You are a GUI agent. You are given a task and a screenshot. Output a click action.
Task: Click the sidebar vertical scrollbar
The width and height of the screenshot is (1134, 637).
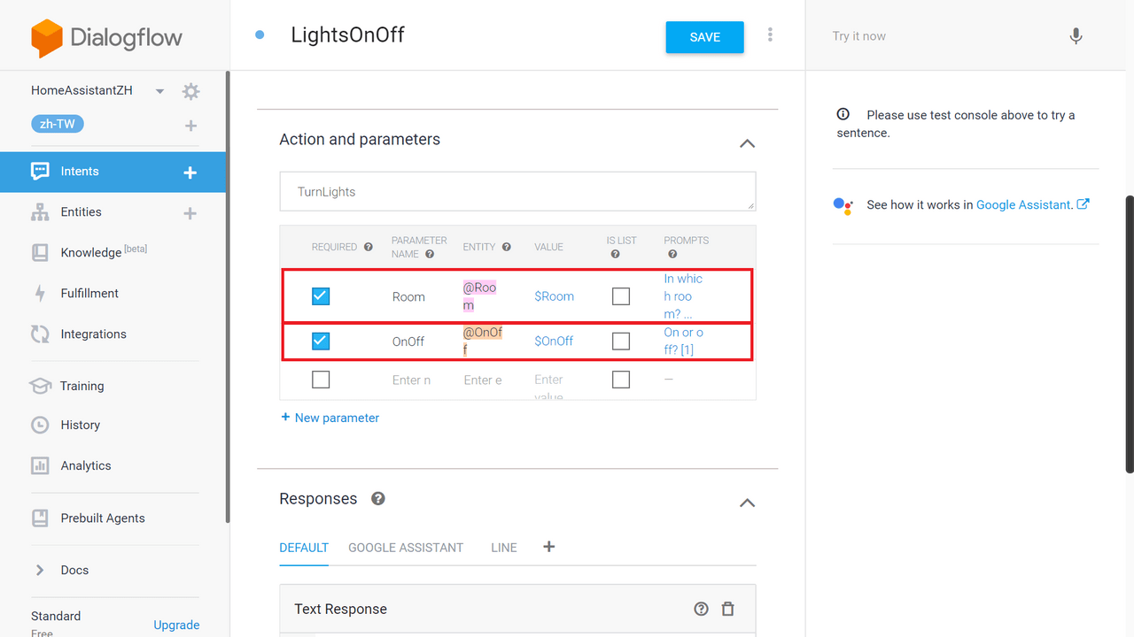(228, 297)
